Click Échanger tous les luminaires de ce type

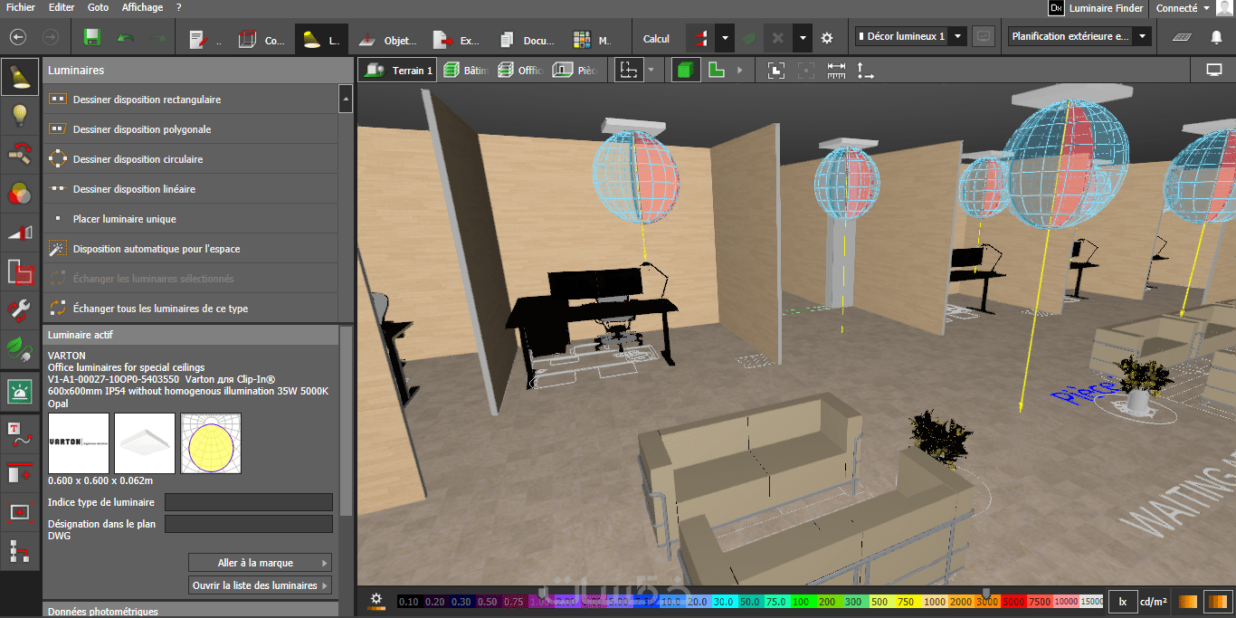point(190,309)
